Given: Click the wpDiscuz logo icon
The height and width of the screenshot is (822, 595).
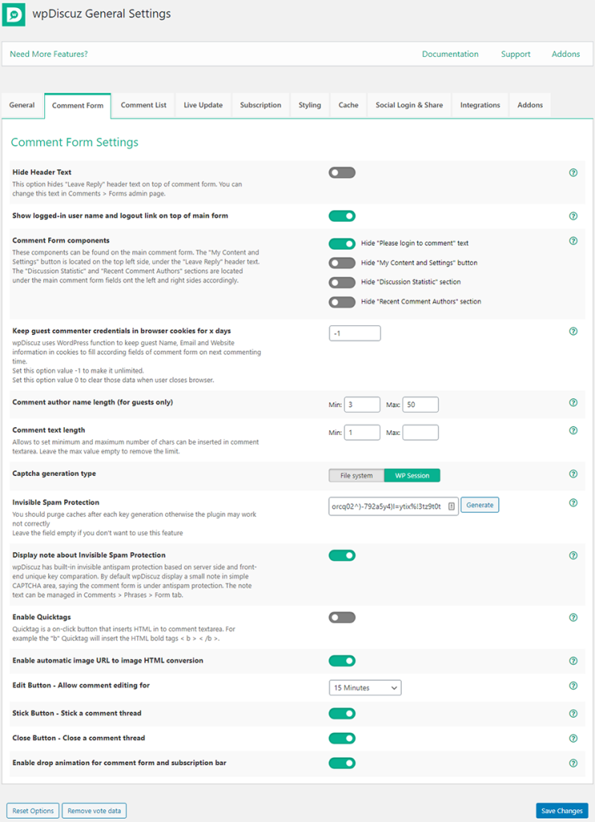Looking at the screenshot, I should click(x=14, y=14).
